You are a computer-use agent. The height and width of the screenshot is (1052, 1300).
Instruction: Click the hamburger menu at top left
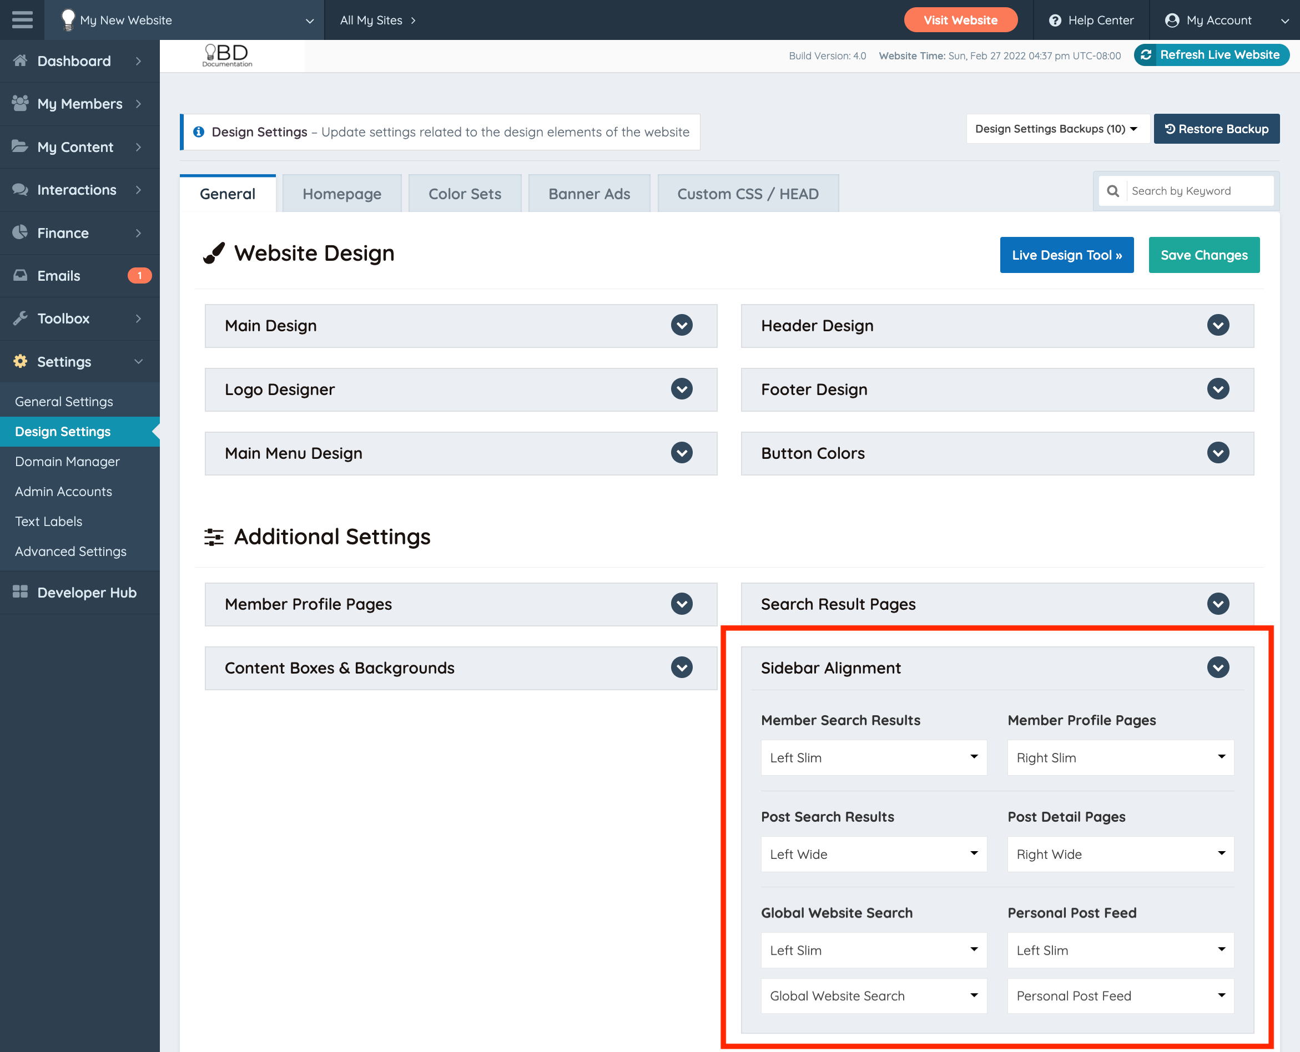pyautogui.click(x=22, y=20)
